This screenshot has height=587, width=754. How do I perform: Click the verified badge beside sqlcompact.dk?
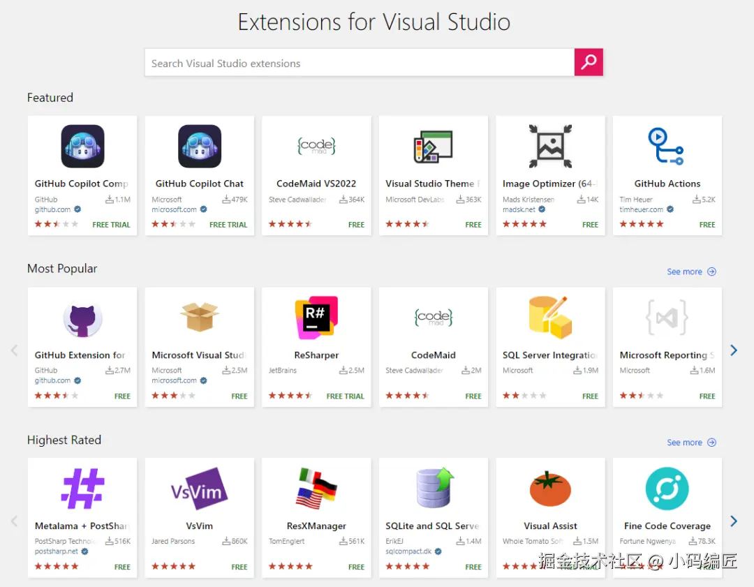(438, 551)
